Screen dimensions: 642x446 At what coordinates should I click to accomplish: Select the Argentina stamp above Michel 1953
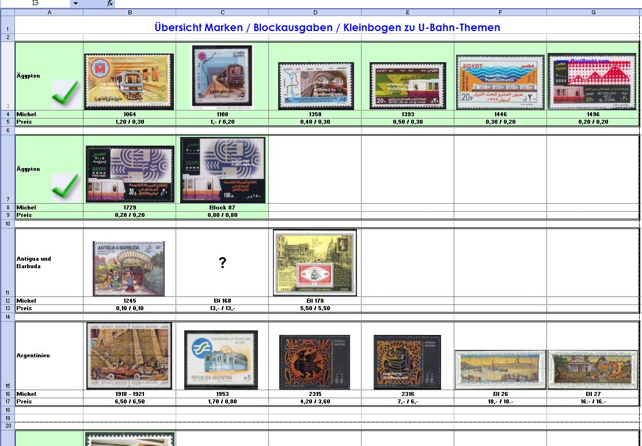[221, 359]
